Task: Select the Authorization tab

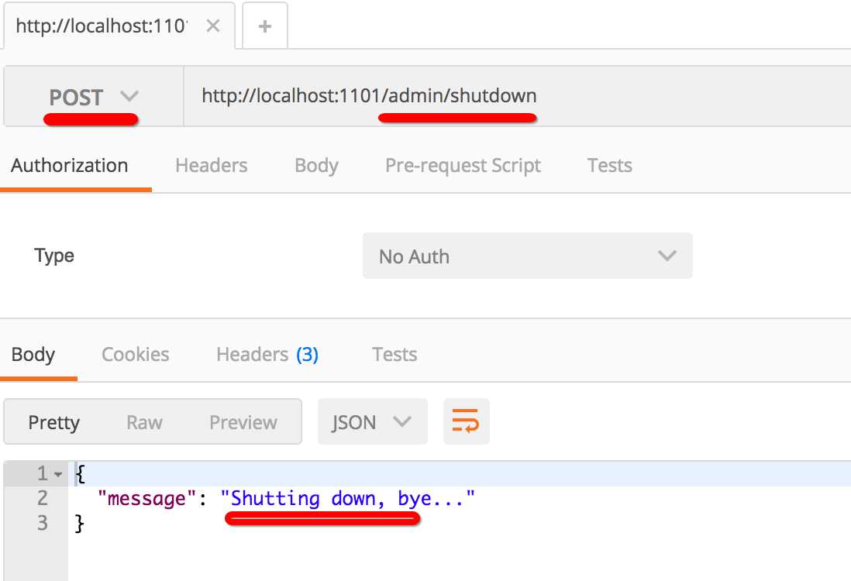Action: (x=70, y=166)
